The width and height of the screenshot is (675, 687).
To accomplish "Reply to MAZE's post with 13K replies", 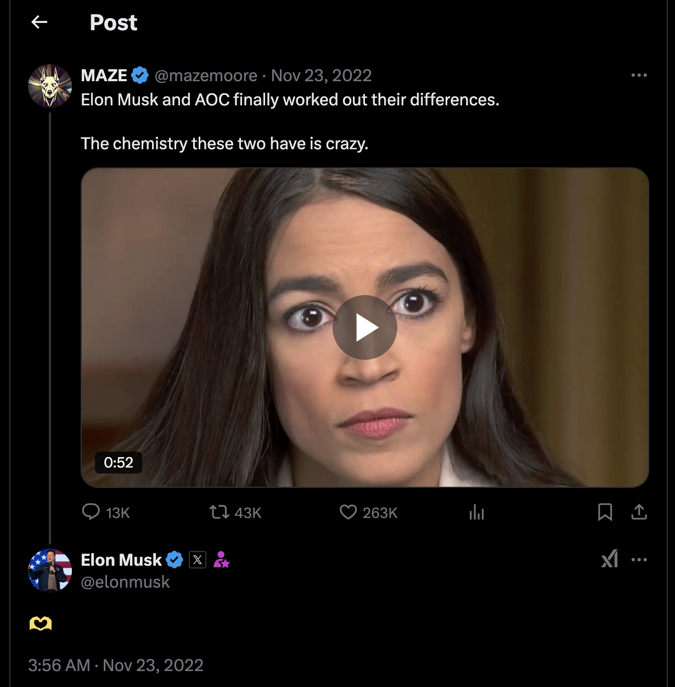I will 91,512.
